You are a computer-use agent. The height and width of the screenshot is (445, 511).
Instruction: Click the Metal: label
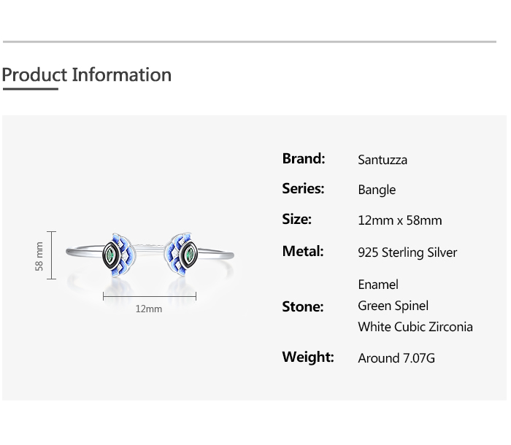302,252
